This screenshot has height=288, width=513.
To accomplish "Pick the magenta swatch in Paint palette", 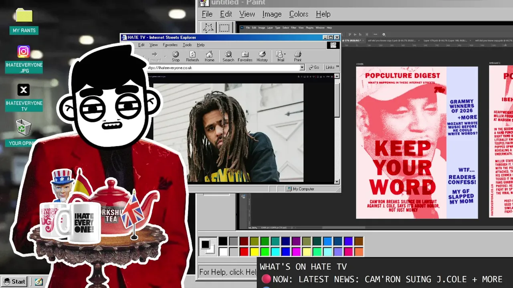I will (x=296, y=252).
